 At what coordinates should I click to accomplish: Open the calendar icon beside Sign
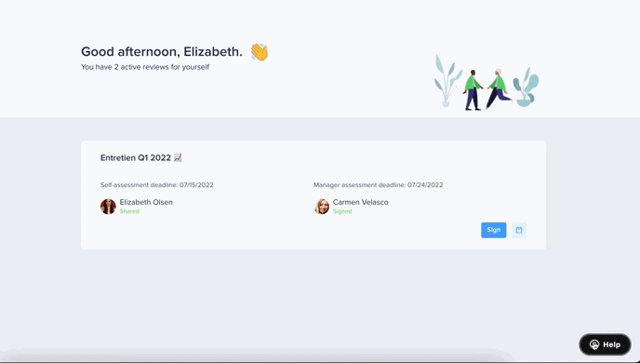pos(519,230)
